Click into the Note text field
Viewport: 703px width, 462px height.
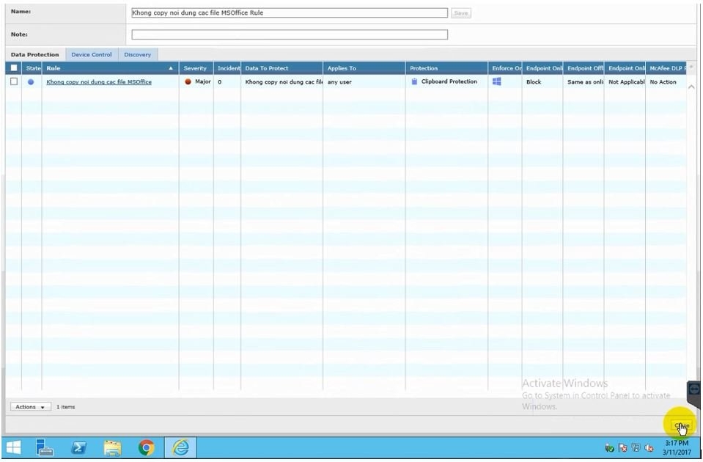[x=289, y=34]
